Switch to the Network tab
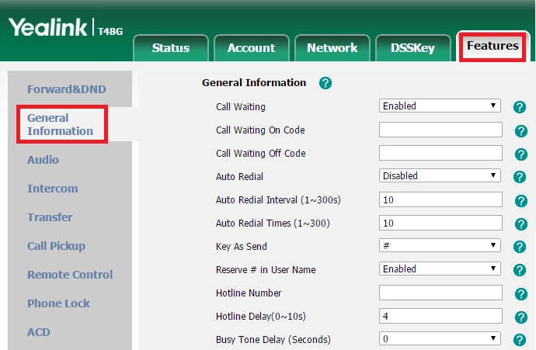The width and height of the screenshot is (536, 350). click(332, 48)
